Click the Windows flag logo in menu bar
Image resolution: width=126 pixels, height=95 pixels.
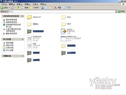[x=123, y=4]
